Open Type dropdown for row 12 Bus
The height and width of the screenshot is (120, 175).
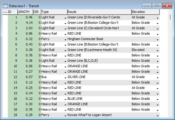tap(65, 78)
